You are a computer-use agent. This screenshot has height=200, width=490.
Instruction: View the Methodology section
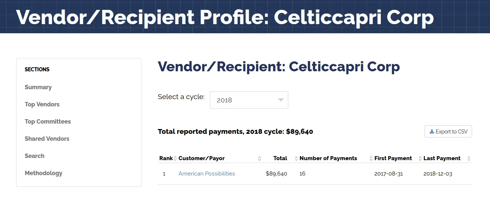[x=44, y=173]
